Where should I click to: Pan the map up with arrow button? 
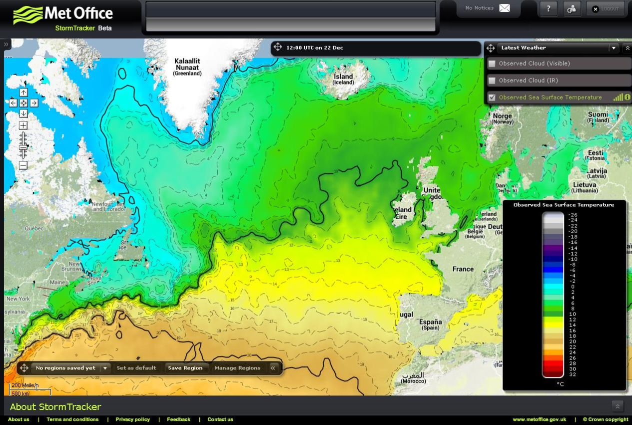23,92
